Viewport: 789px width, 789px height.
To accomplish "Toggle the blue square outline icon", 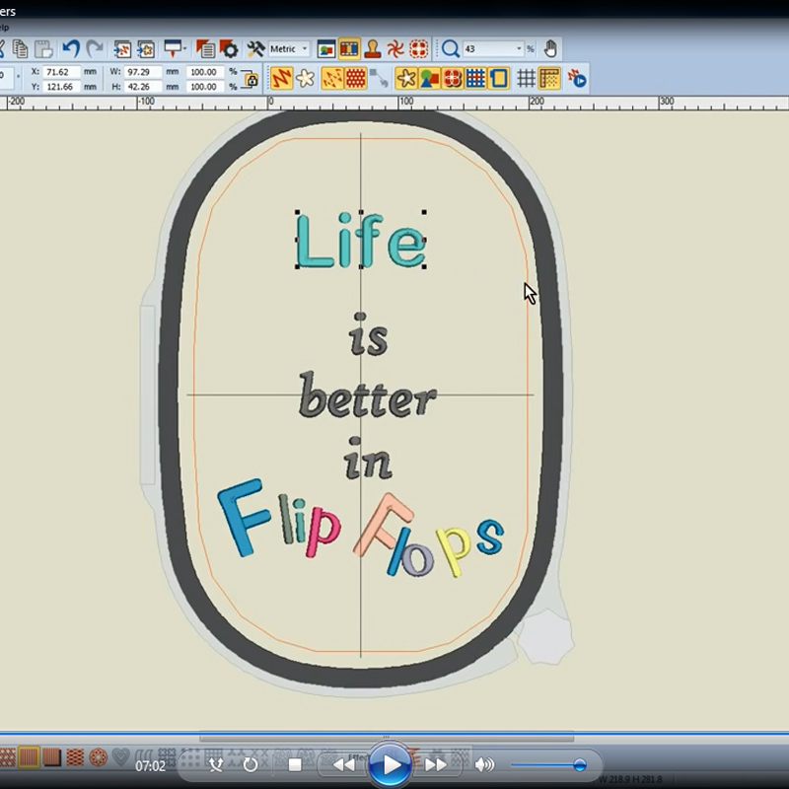I will coord(499,79).
